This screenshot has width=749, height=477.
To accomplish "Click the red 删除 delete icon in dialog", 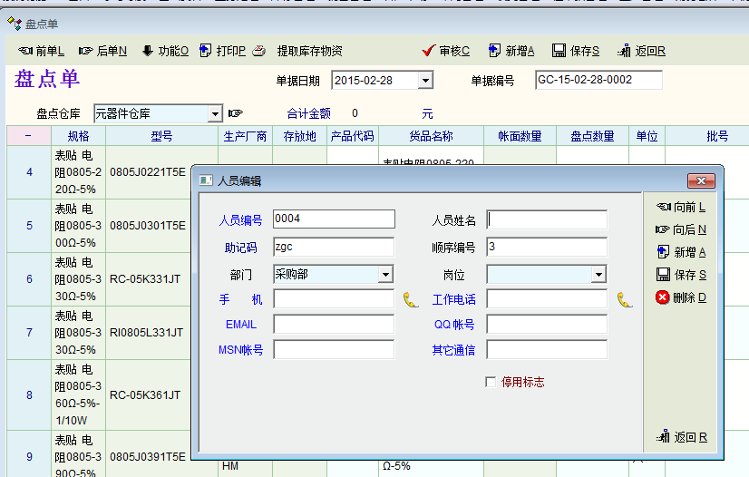I will pos(662,297).
